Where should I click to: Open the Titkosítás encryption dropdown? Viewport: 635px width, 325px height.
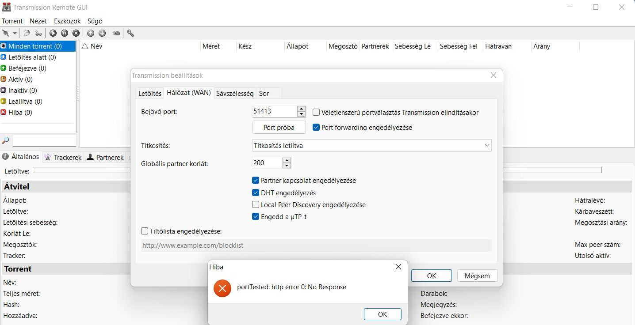pyautogui.click(x=372, y=145)
